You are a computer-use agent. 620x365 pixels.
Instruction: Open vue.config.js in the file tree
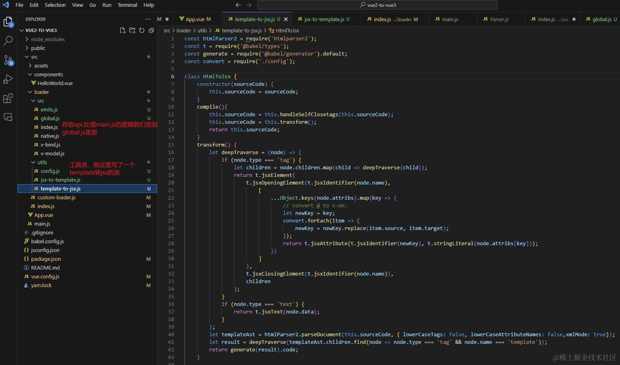(87, 276)
